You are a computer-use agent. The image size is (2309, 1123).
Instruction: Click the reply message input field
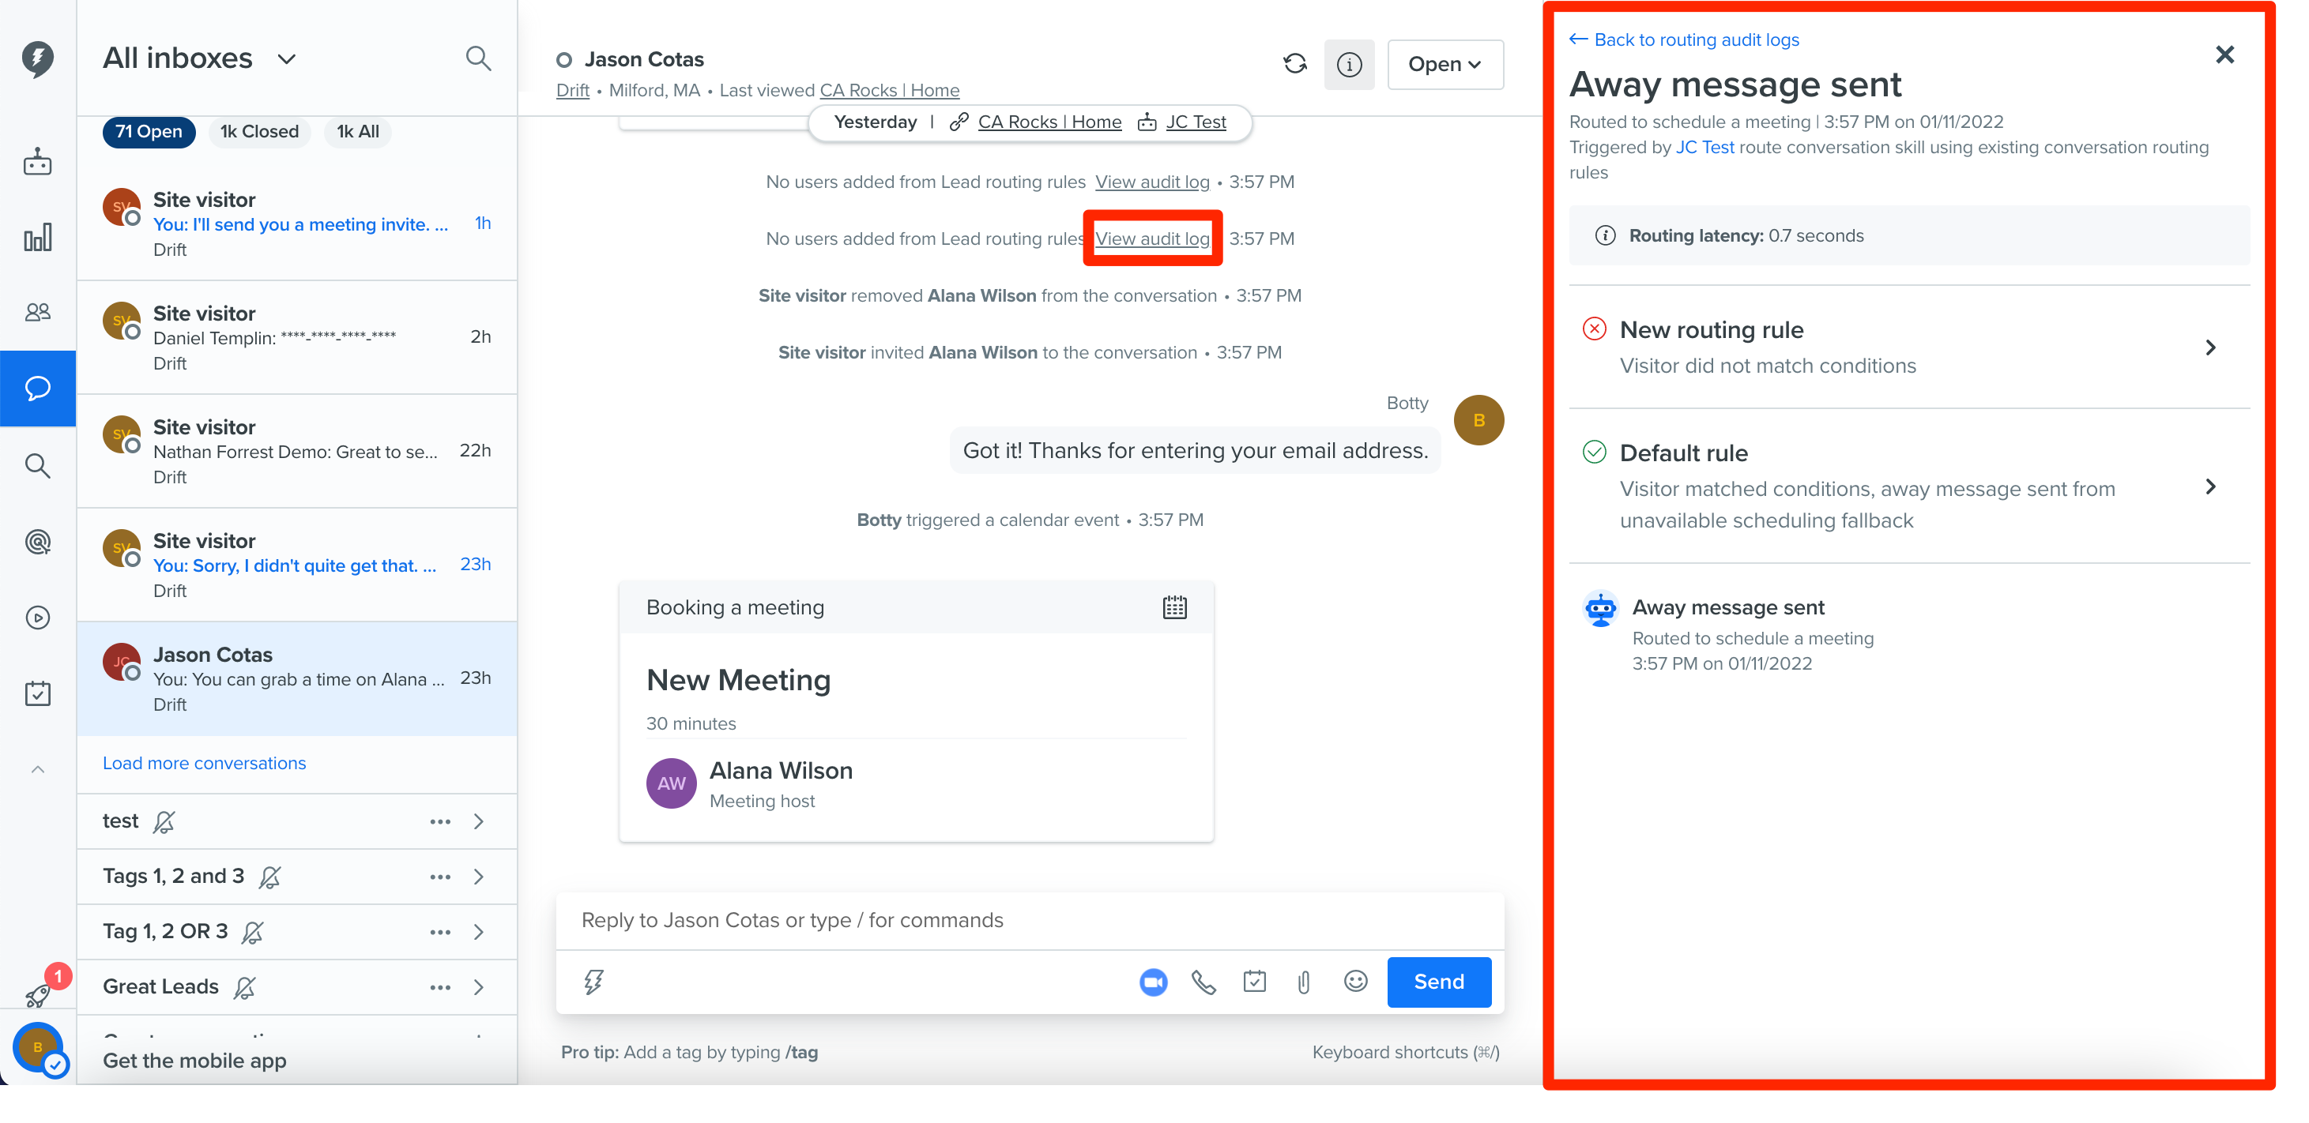[x=1029, y=920]
